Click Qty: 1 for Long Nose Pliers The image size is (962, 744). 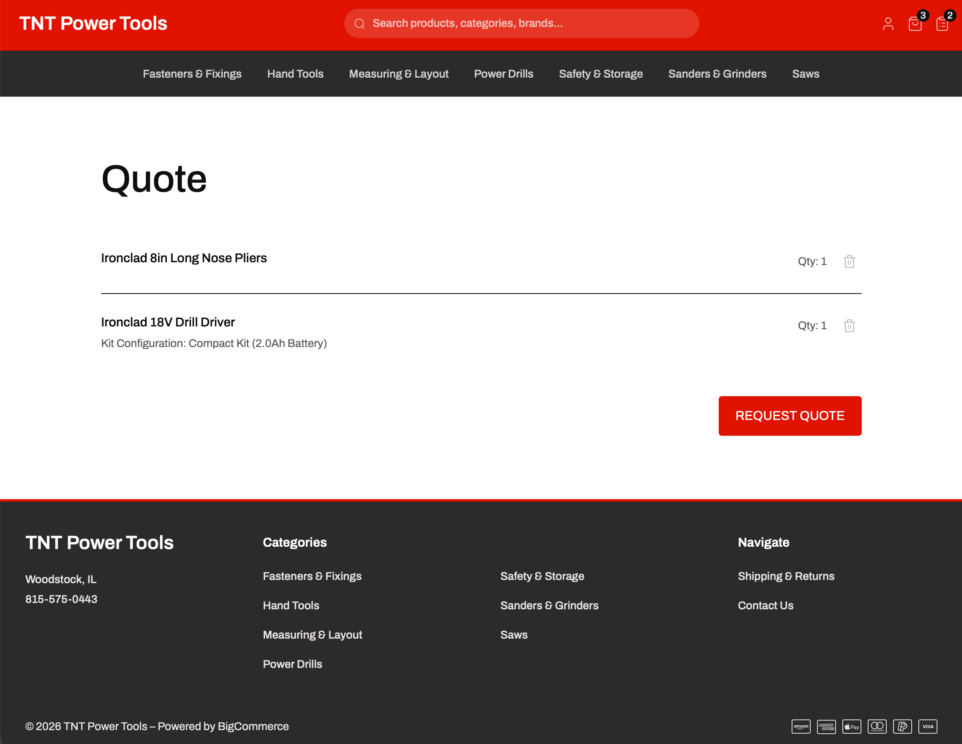pos(812,261)
